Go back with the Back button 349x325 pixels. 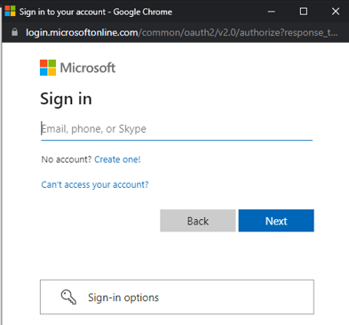tap(198, 221)
